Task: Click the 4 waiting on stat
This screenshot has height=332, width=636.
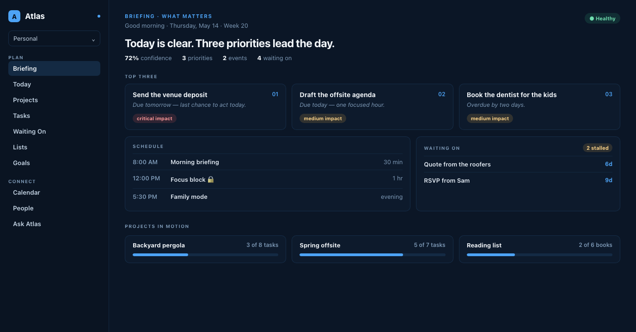Action: tap(275, 58)
